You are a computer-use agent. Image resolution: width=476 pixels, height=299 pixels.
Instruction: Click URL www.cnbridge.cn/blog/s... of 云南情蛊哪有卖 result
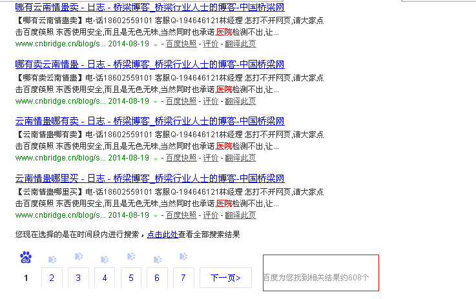(x=61, y=158)
